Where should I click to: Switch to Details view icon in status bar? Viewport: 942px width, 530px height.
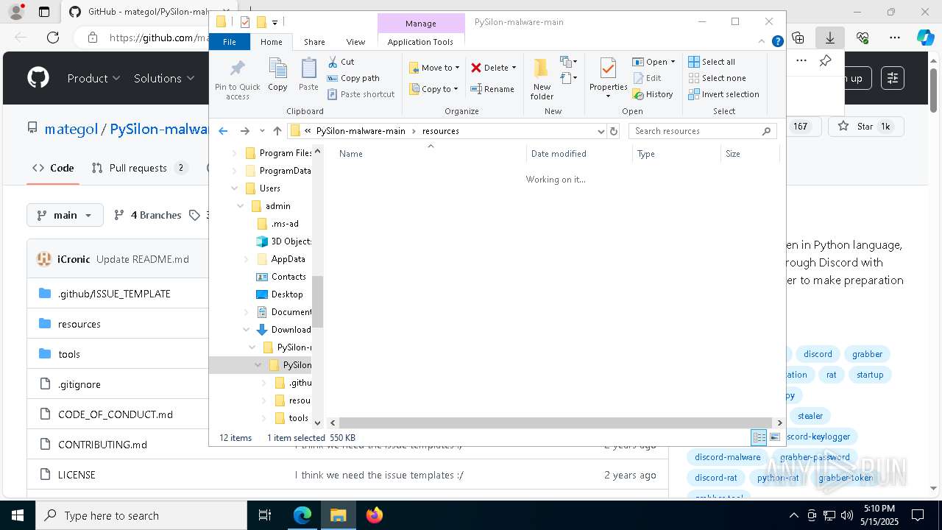coord(759,437)
